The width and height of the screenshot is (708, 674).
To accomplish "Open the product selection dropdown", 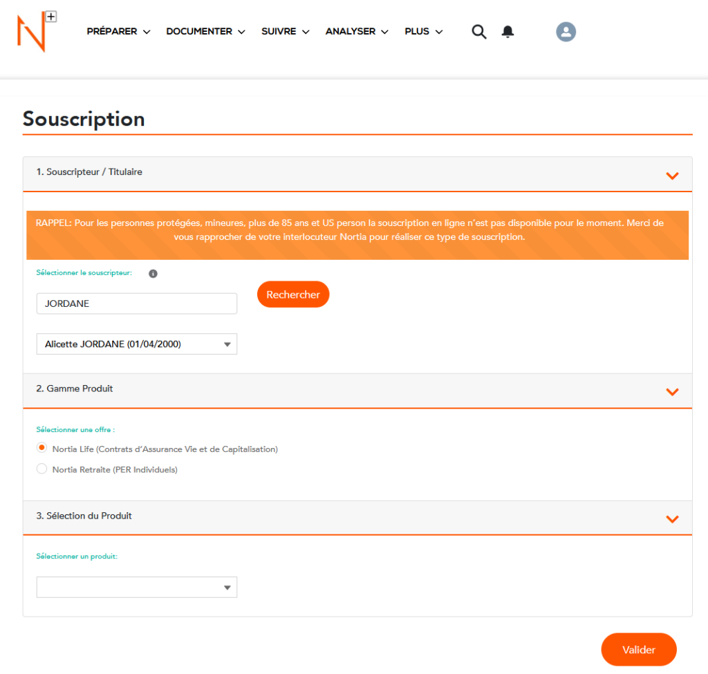I will 136,588.
